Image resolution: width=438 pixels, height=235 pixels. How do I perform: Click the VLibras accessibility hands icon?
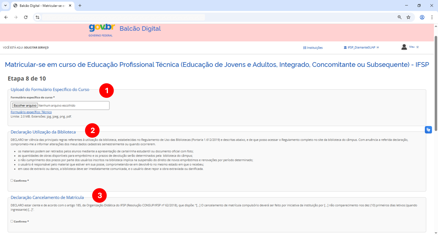(x=428, y=130)
